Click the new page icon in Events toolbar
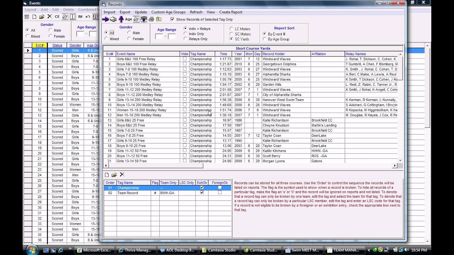 point(34,17)
